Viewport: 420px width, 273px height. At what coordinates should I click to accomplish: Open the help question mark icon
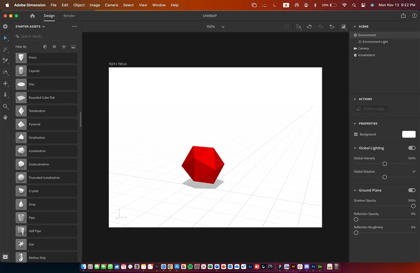(x=414, y=16)
